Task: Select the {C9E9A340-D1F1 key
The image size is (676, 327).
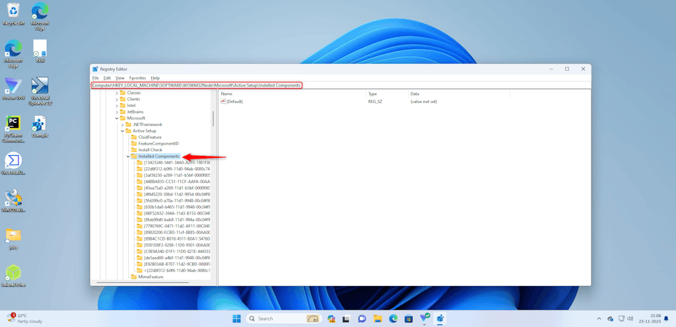Action: pyautogui.click(x=177, y=251)
